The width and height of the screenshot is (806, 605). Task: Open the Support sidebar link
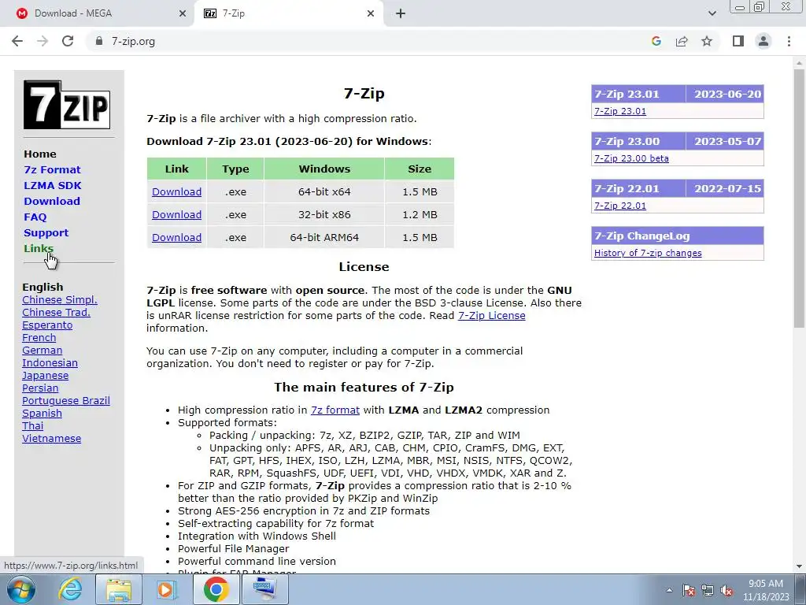(x=46, y=232)
